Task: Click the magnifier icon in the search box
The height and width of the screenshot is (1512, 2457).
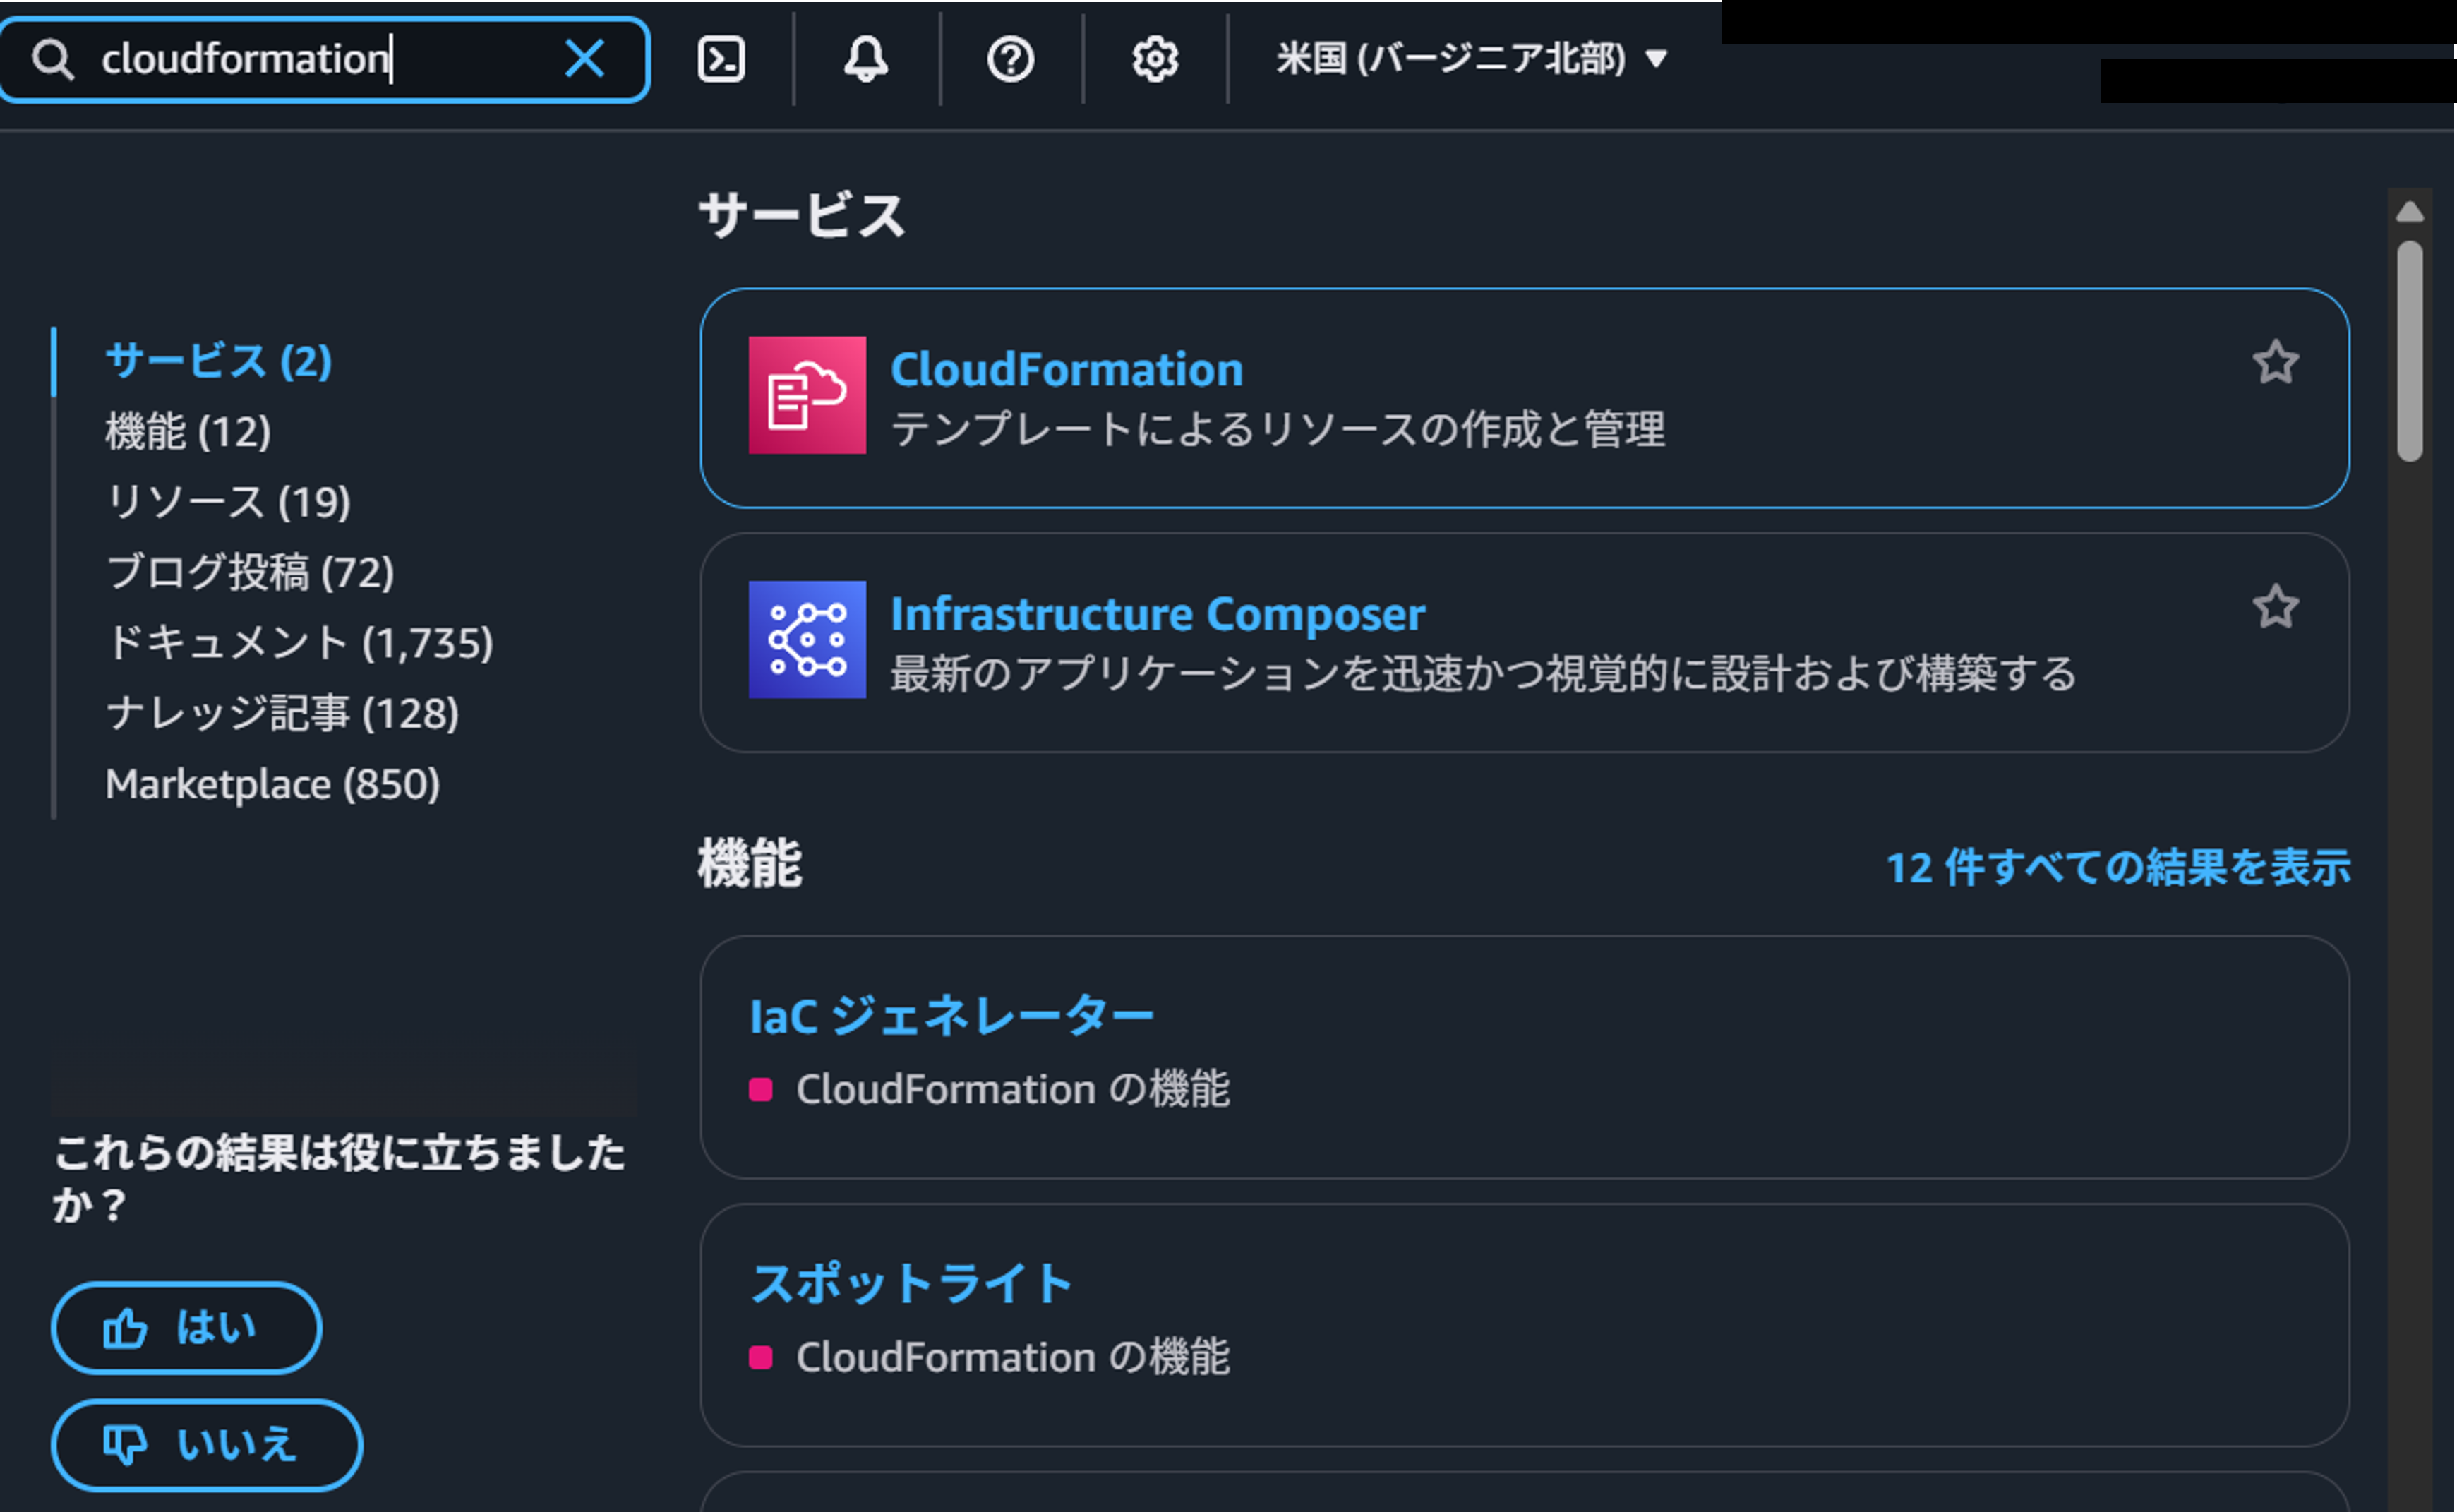Action: tap(55, 60)
